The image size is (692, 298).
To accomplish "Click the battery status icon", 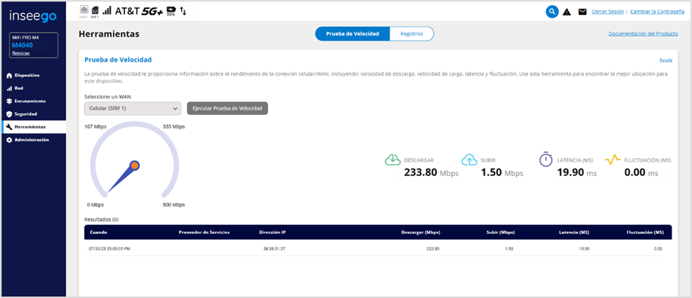I will pyautogui.click(x=171, y=10).
